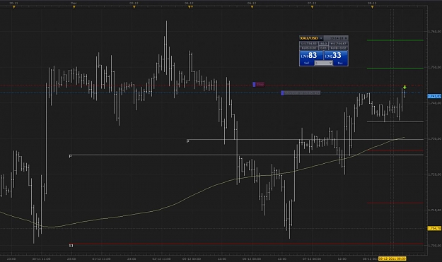This screenshot has width=442, height=262.
Task: Click the 1,740.00 price axis label
Action: coord(434,103)
